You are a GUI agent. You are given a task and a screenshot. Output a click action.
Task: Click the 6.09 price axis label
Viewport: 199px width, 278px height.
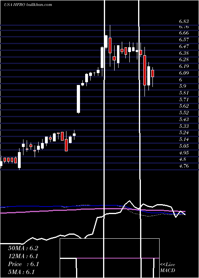coord(184,73)
